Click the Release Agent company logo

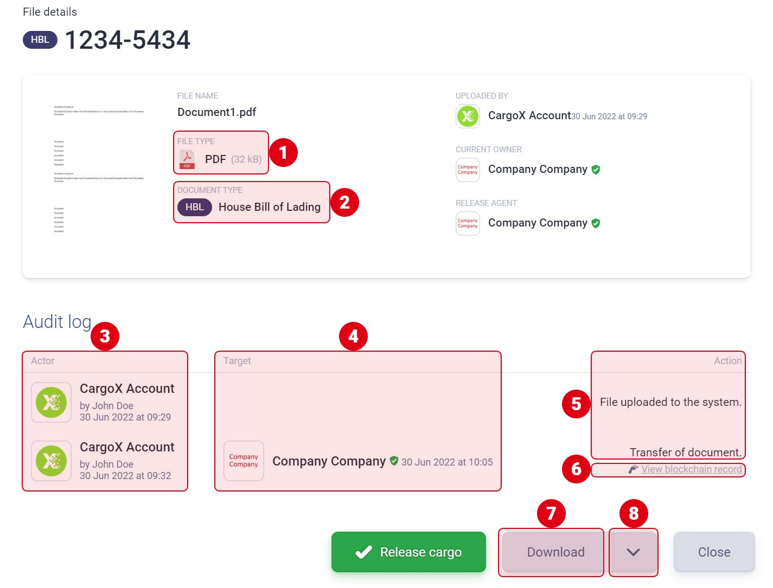pyautogui.click(x=468, y=223)
